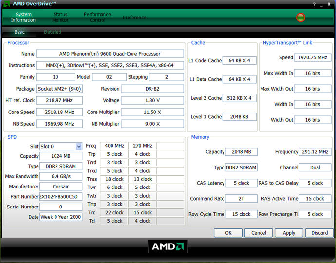Click the OK button
Screen dimensions: 336x263
pyautogui.click(x=228, y=233)
